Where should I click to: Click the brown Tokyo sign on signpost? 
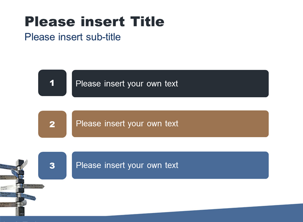point(8,177)
